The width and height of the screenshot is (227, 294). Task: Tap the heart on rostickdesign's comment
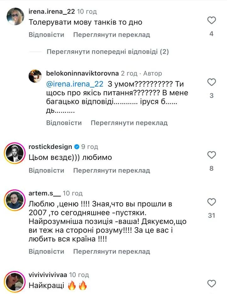click(x=211, y=155)
